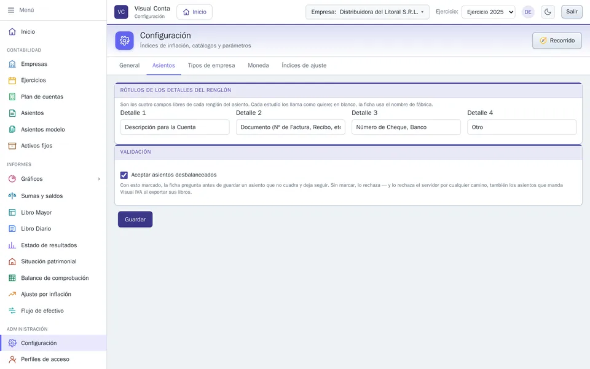Viewport: 590px width, 369px height.
Task: Click the Empresas building icon
Action: [12, 64]
